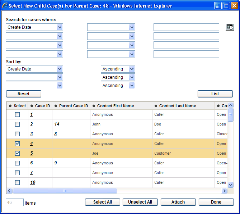Sort table by Contact First Name column
Viewport: 240px width, 214px height.
coord(113,106)
